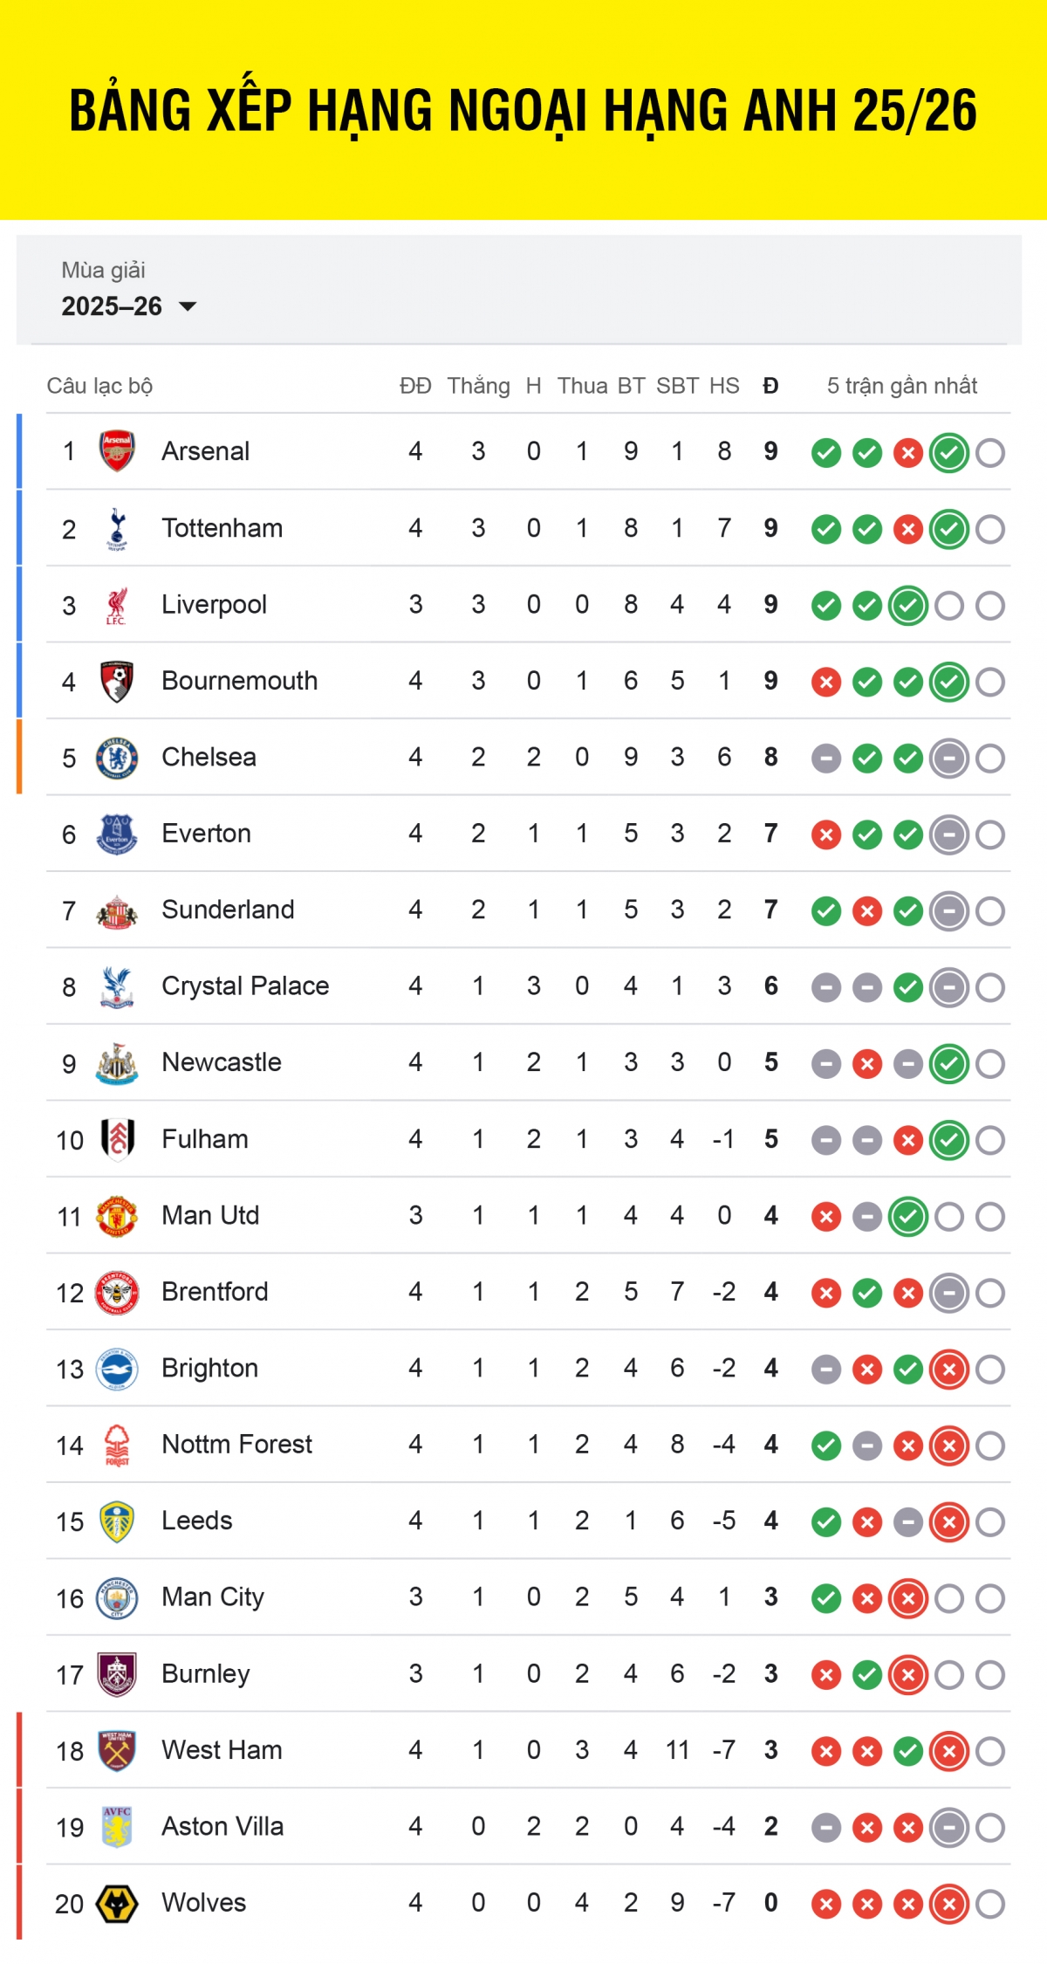Screen dimensions: 1047x1964
Task: Click Arsenal's highlighted latest win indicator
Action: (949, 452)
